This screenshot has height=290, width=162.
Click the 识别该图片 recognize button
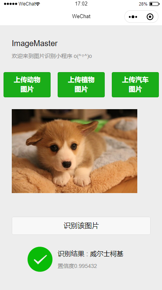(81, 226)
